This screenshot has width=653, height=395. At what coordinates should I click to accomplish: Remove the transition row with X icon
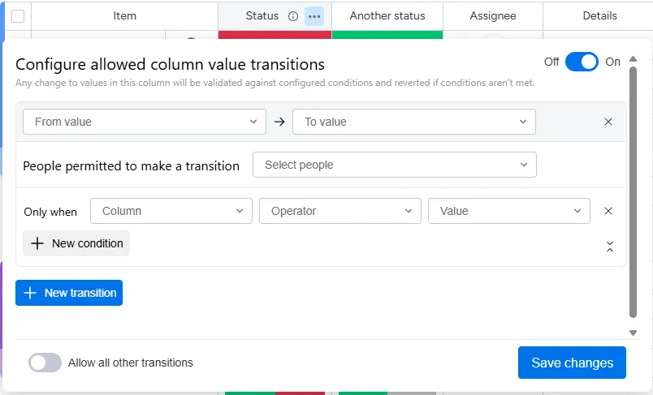(x=608, y=122)
